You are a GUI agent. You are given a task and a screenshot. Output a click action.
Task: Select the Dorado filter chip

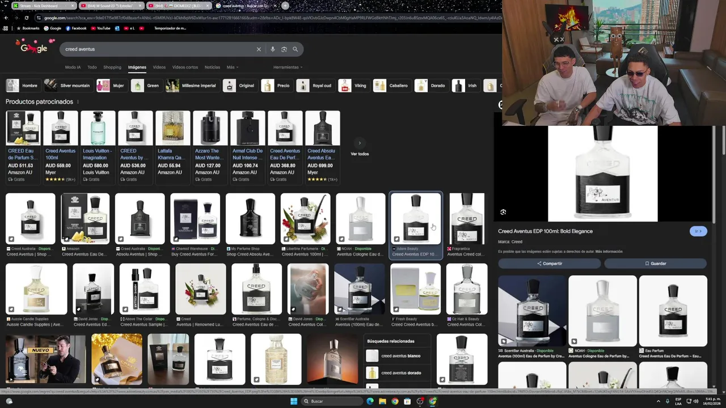tap(431, 86)
